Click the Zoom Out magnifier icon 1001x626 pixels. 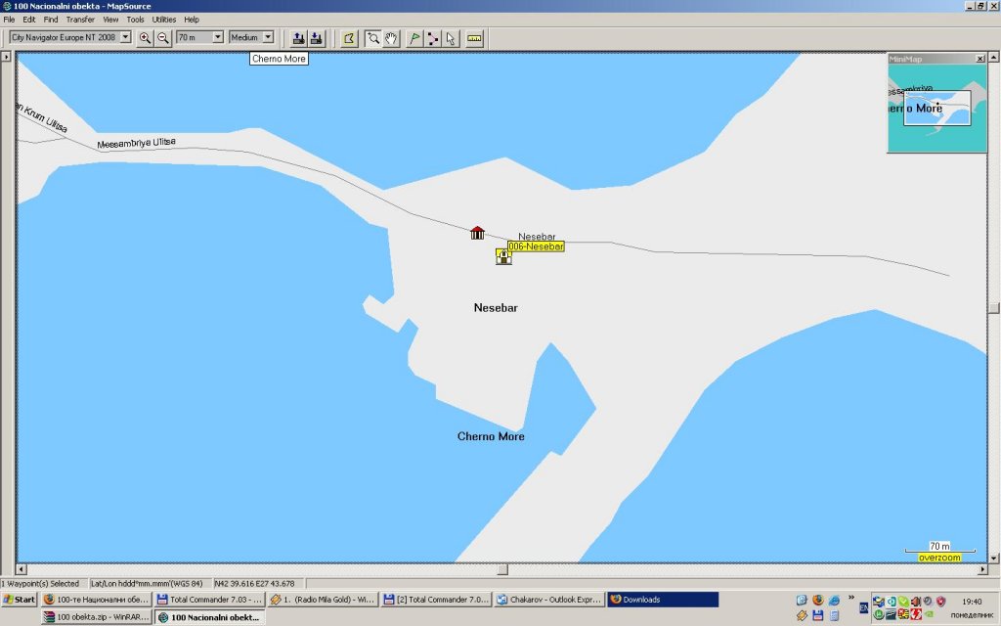[162, 38]
